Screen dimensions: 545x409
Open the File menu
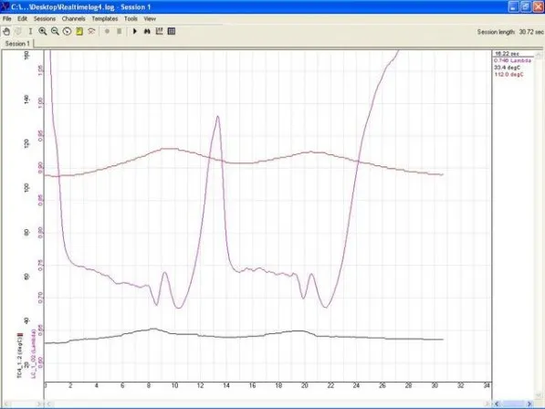(7, 19)
